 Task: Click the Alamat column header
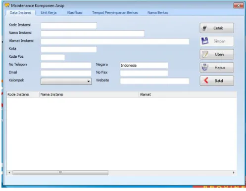tap(188, 94)
